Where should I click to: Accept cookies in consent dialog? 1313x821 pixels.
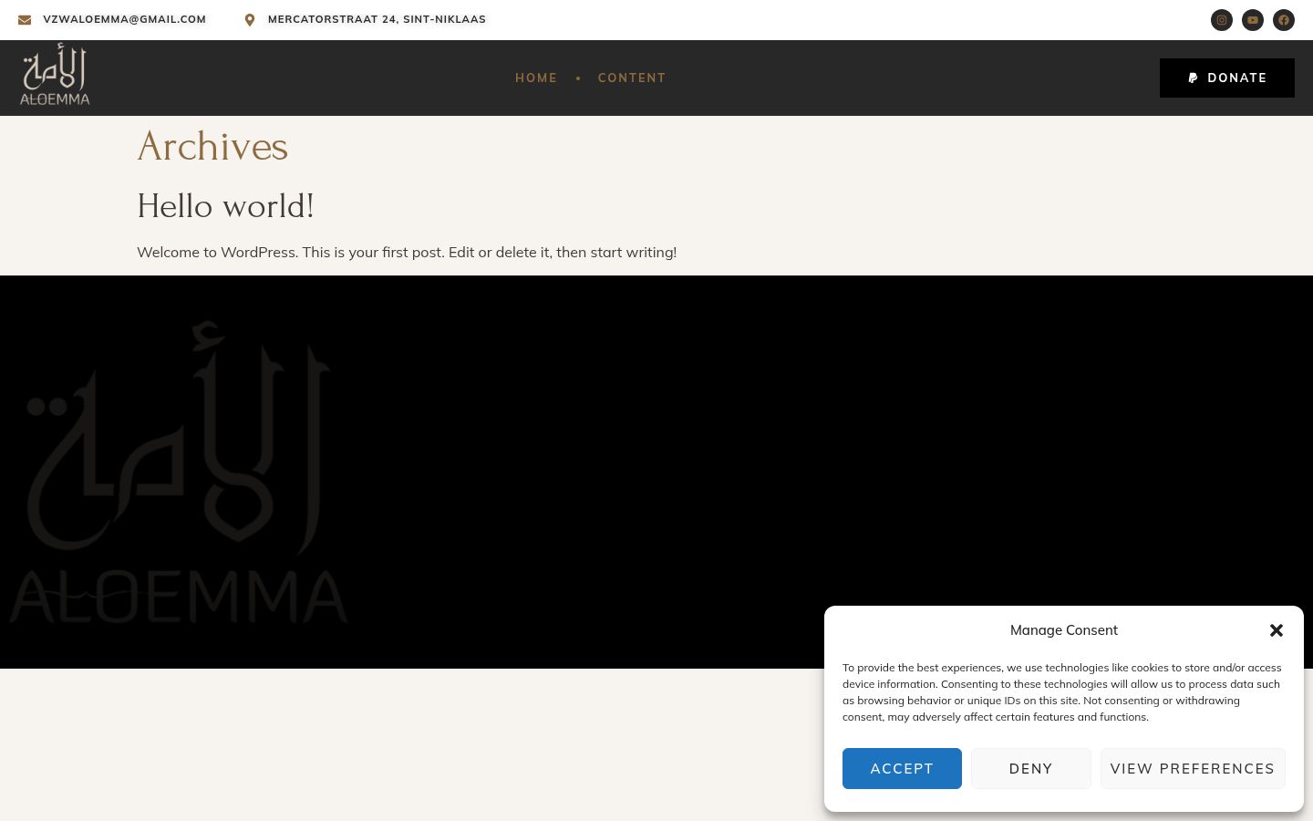[x=902, y=768]
